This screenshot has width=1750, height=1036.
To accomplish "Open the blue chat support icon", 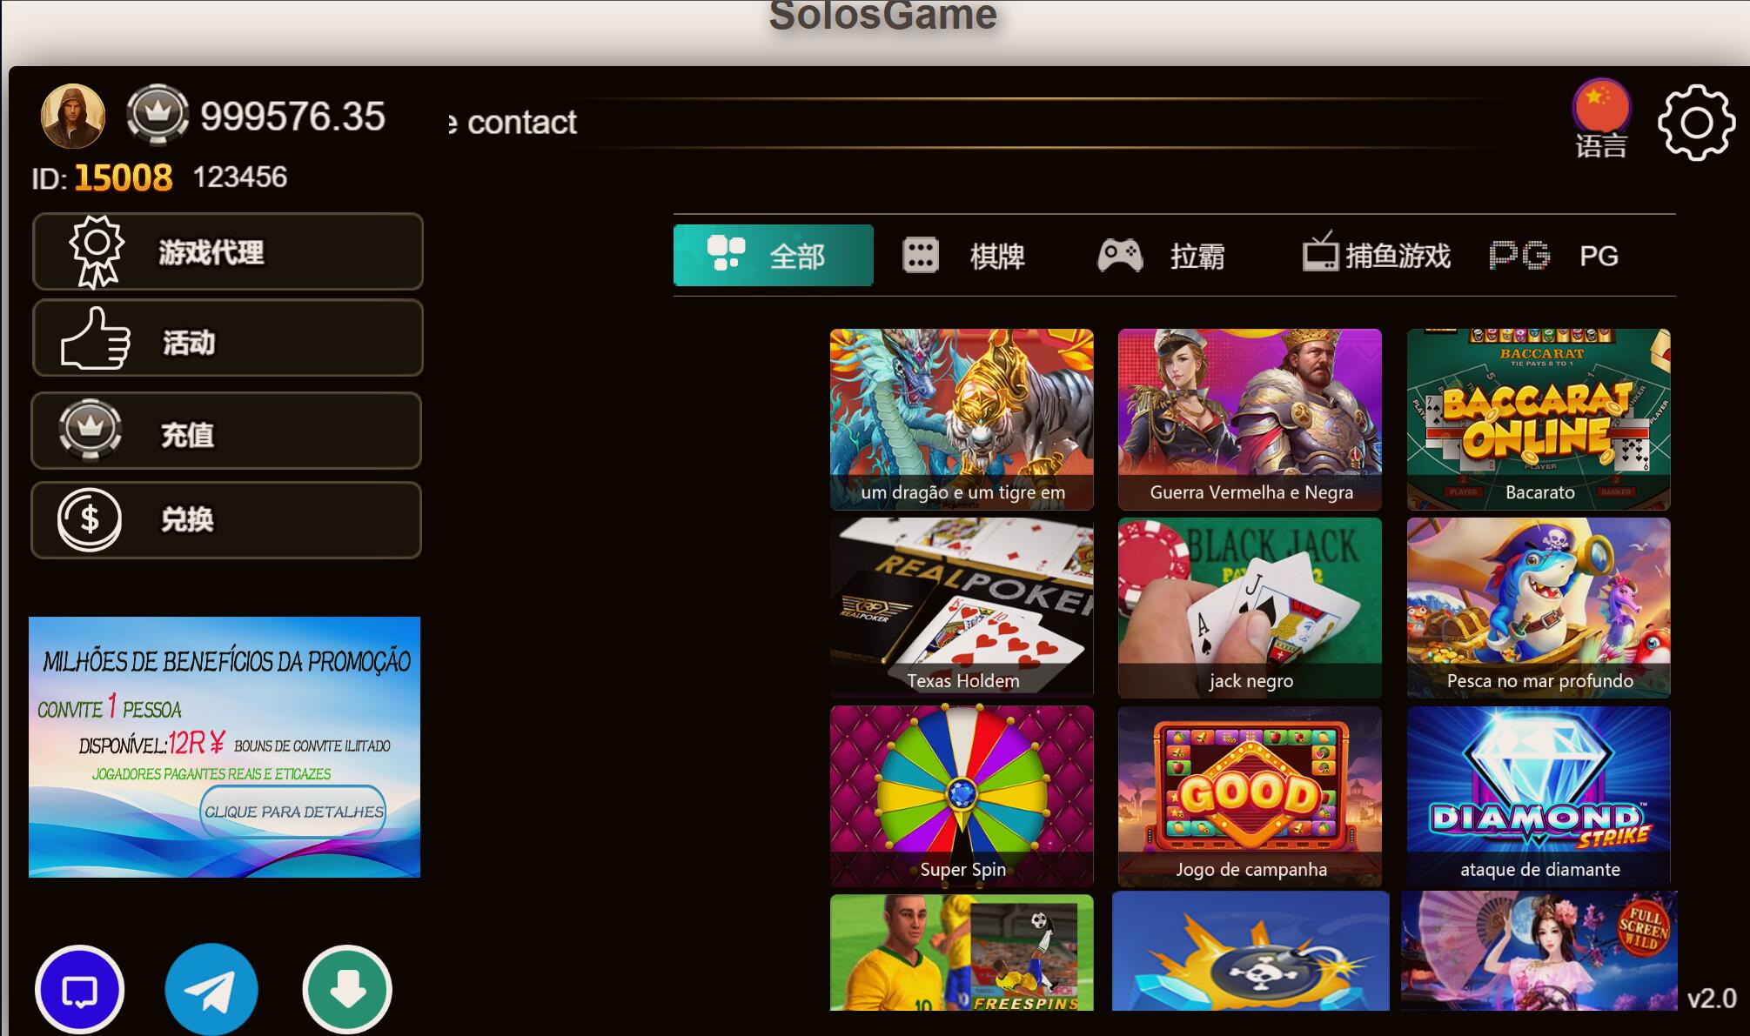I will point(80,989).
